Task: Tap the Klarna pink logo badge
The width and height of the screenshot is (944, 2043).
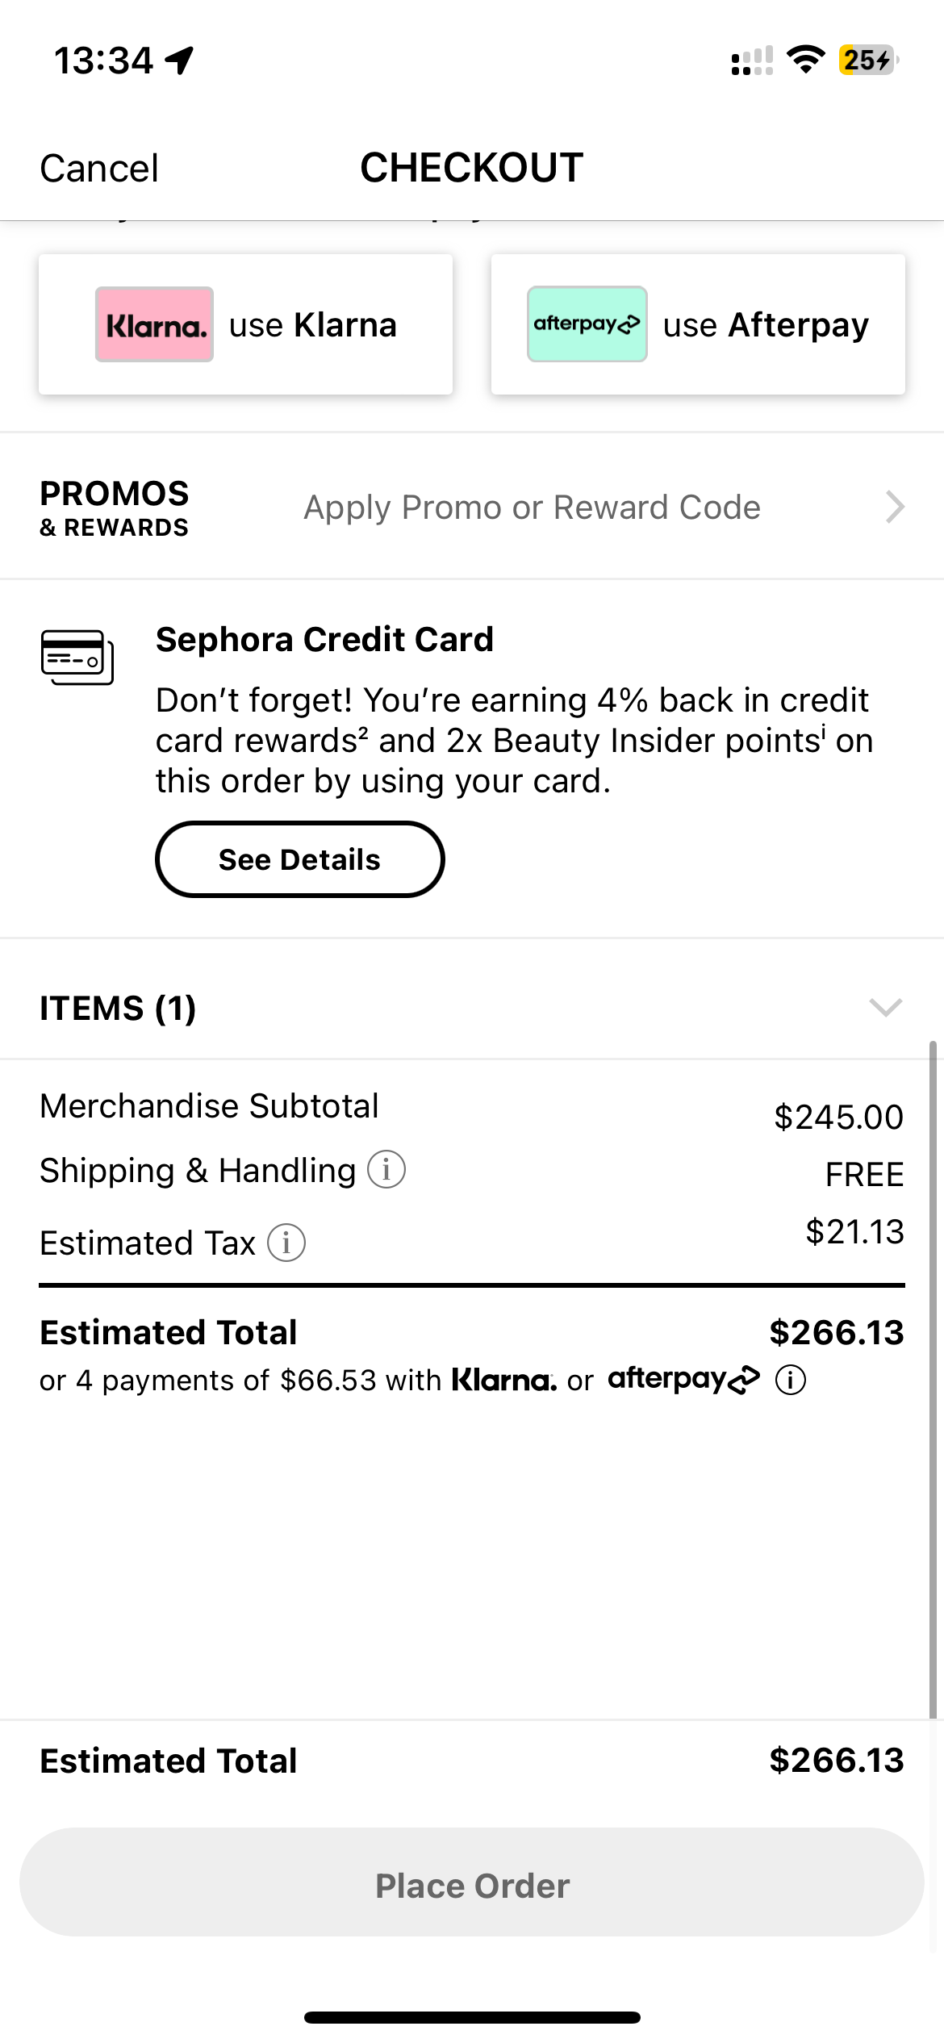Action: pyautogui.click(x=154, y=324)
